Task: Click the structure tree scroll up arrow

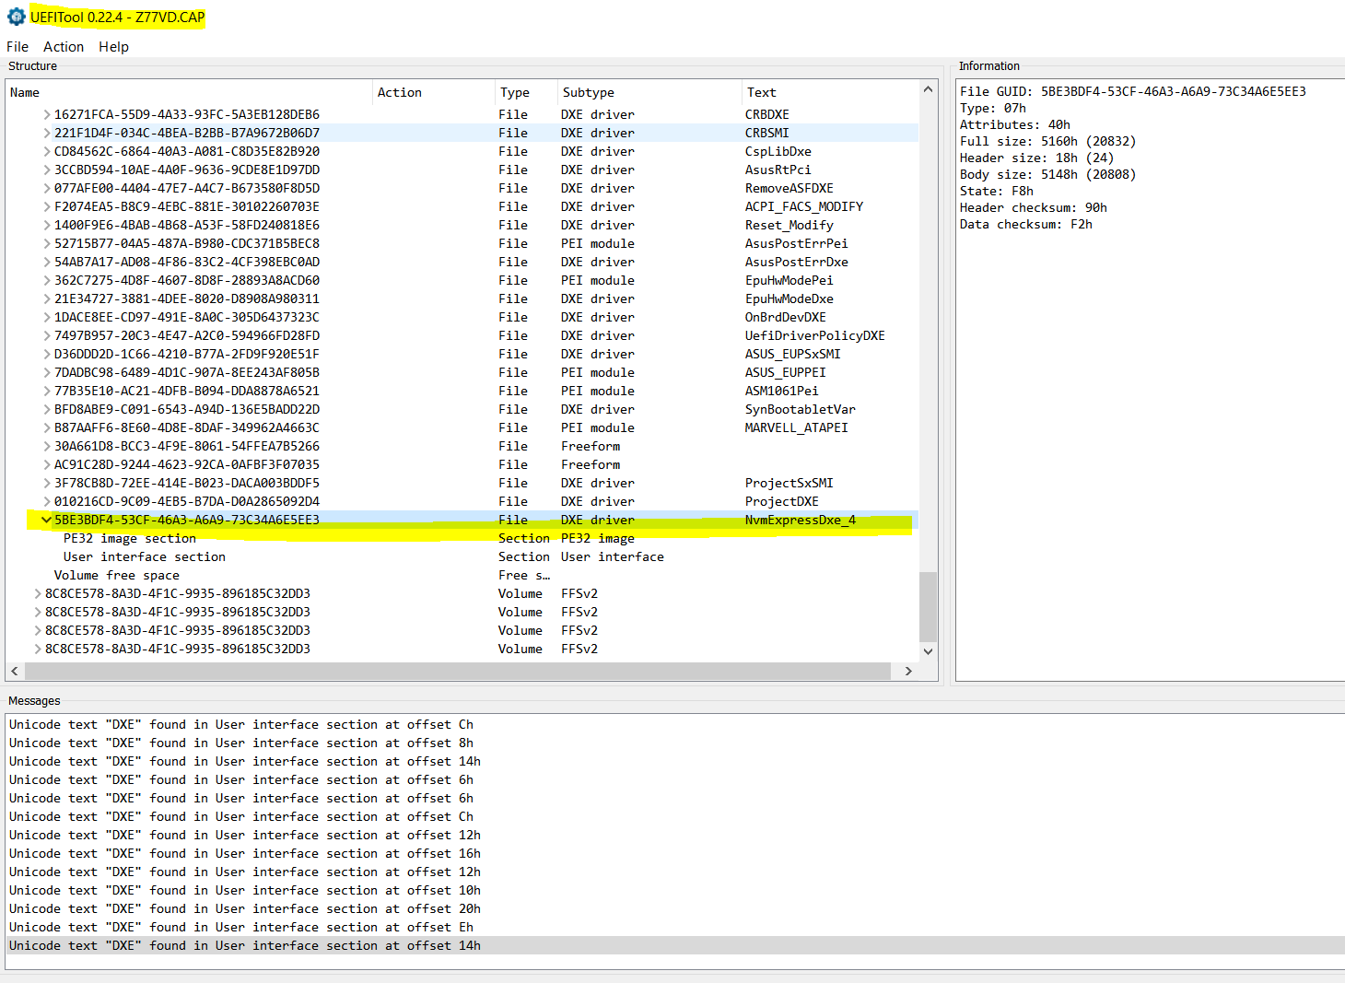Action: 928,89
